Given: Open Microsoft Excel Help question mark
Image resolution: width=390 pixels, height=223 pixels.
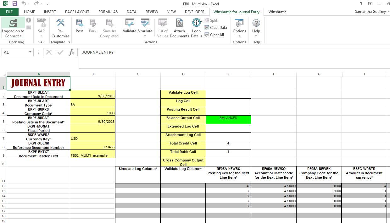Looking at the screenshot, I should (361, 3).
